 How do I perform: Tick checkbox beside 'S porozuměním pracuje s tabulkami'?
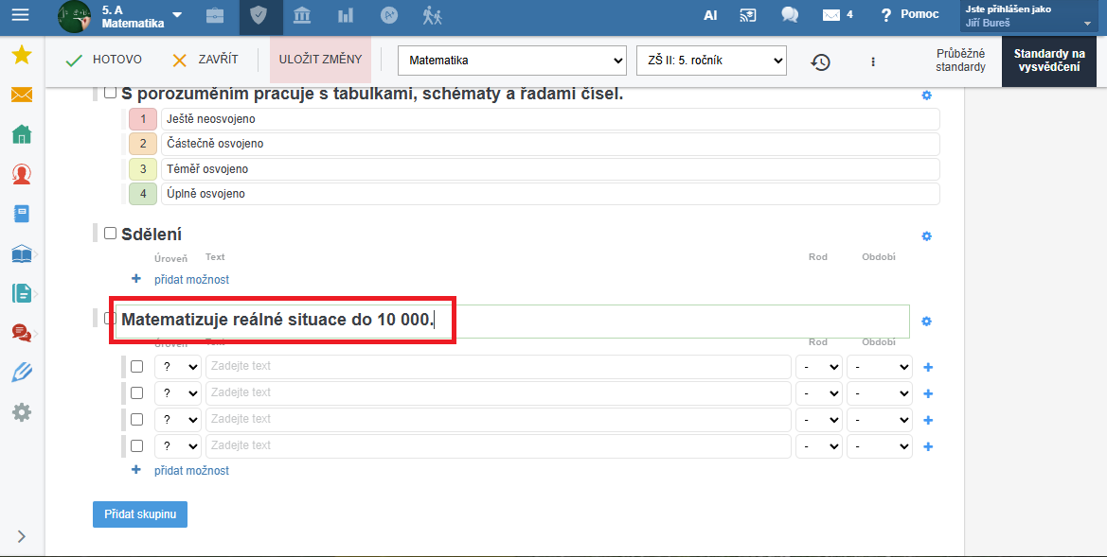[110, 94]
